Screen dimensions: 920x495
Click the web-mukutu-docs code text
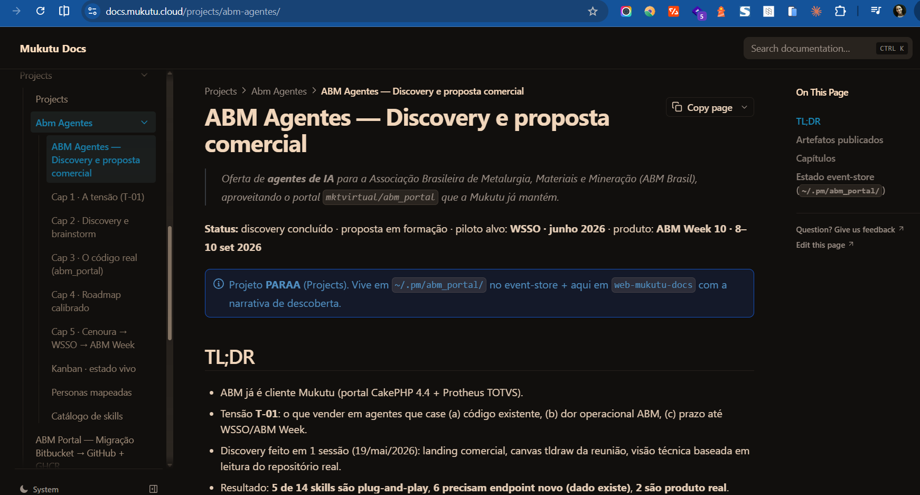tap(653, 285)
